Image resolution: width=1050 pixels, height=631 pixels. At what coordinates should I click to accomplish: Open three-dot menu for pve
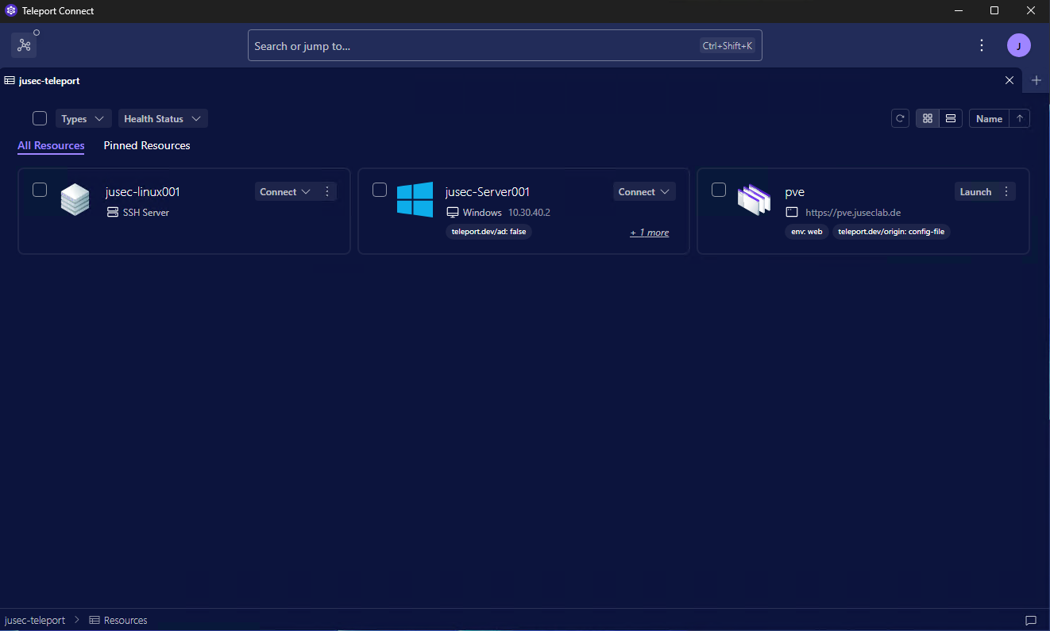(x=1006, y=192)
